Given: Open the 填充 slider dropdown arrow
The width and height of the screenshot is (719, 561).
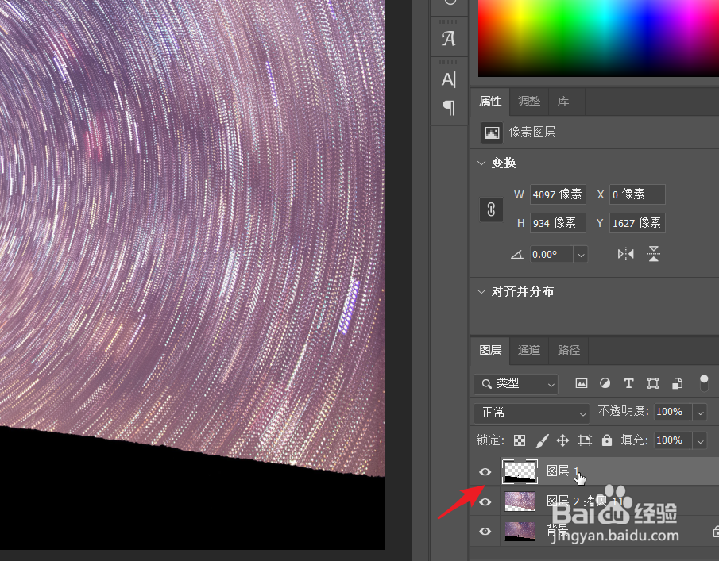Looking at the screenshot, I should pos(700,441).
